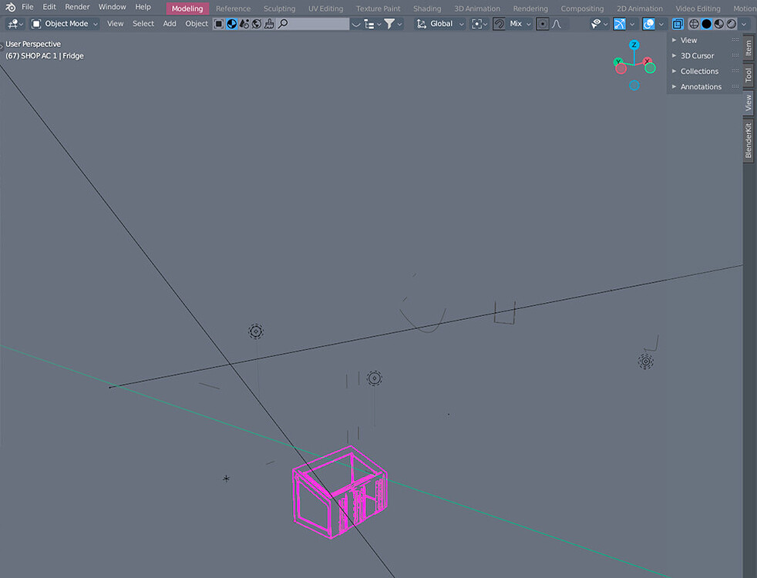Click the globe icon in the header
This screenshot has width=757, height=578.
tap(257, 24)
